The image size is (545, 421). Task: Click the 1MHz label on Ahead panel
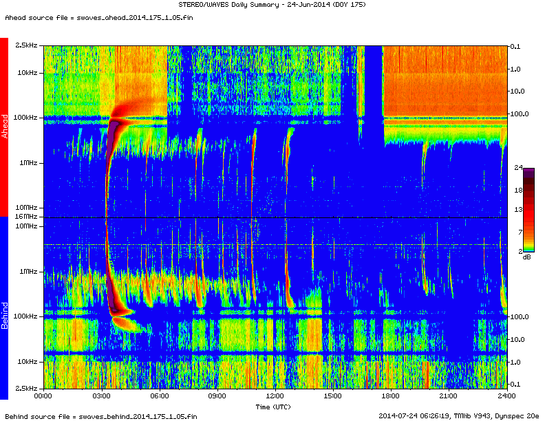point(28,162)
